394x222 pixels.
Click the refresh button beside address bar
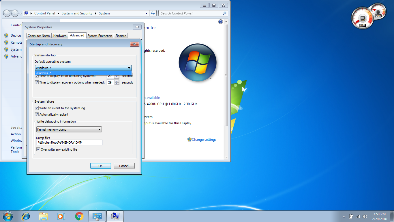(x=153, y=13)
